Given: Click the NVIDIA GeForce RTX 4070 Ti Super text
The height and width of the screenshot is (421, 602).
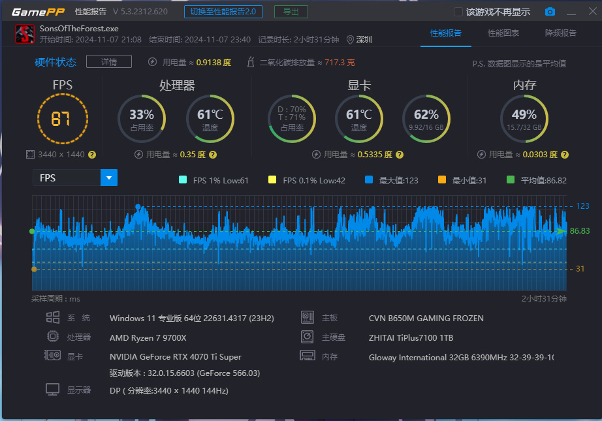Looking at the screenshot, I should (x=176, y=357).
